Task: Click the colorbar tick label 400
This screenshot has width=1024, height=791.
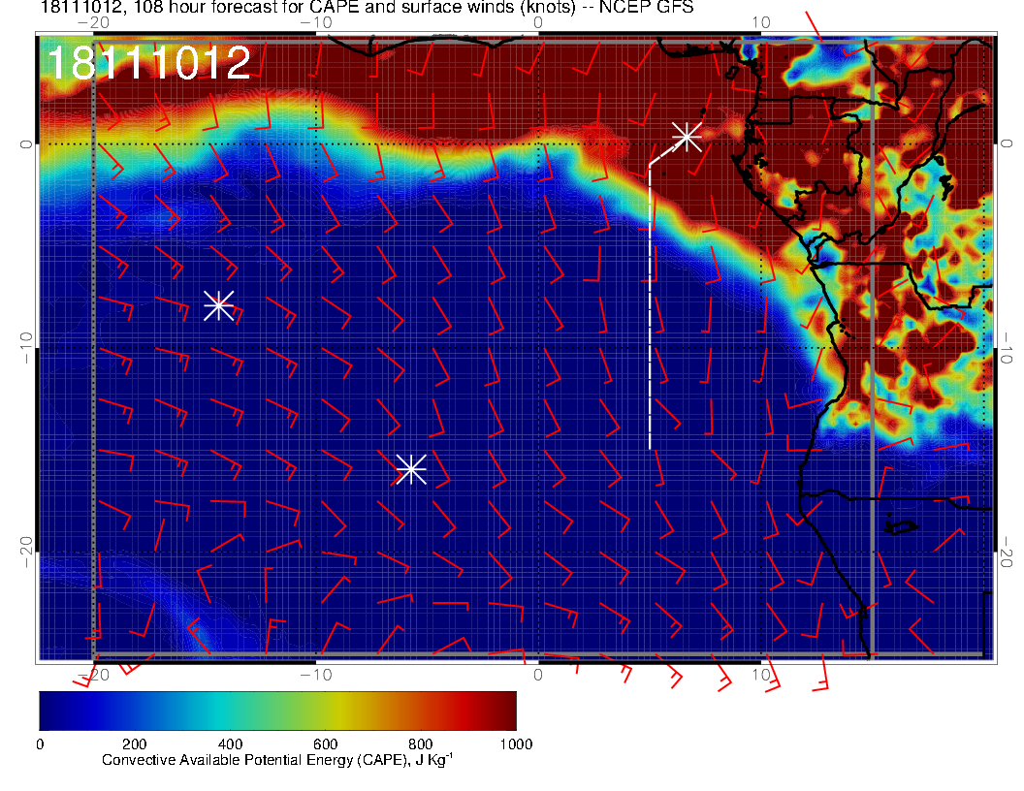Action: [230, 744]
